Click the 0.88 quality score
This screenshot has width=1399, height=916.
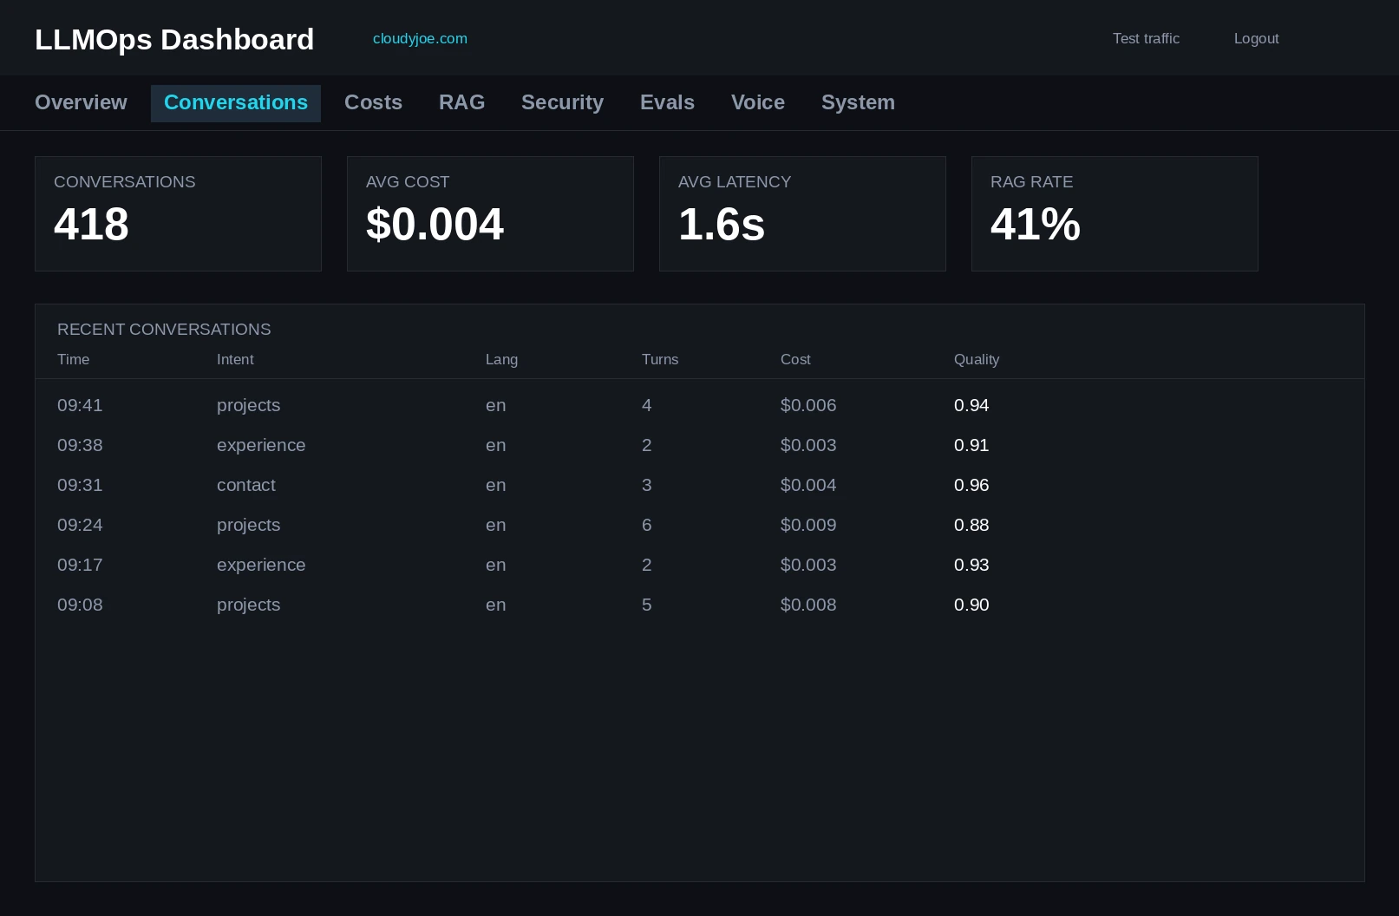[971, 525]
